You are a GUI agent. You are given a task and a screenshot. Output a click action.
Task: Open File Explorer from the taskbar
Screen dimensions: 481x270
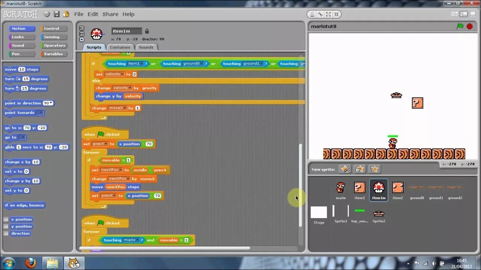[x=52, y=263]
